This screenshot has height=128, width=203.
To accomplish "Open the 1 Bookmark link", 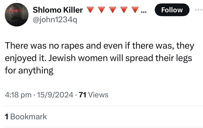I will point(26,117).
